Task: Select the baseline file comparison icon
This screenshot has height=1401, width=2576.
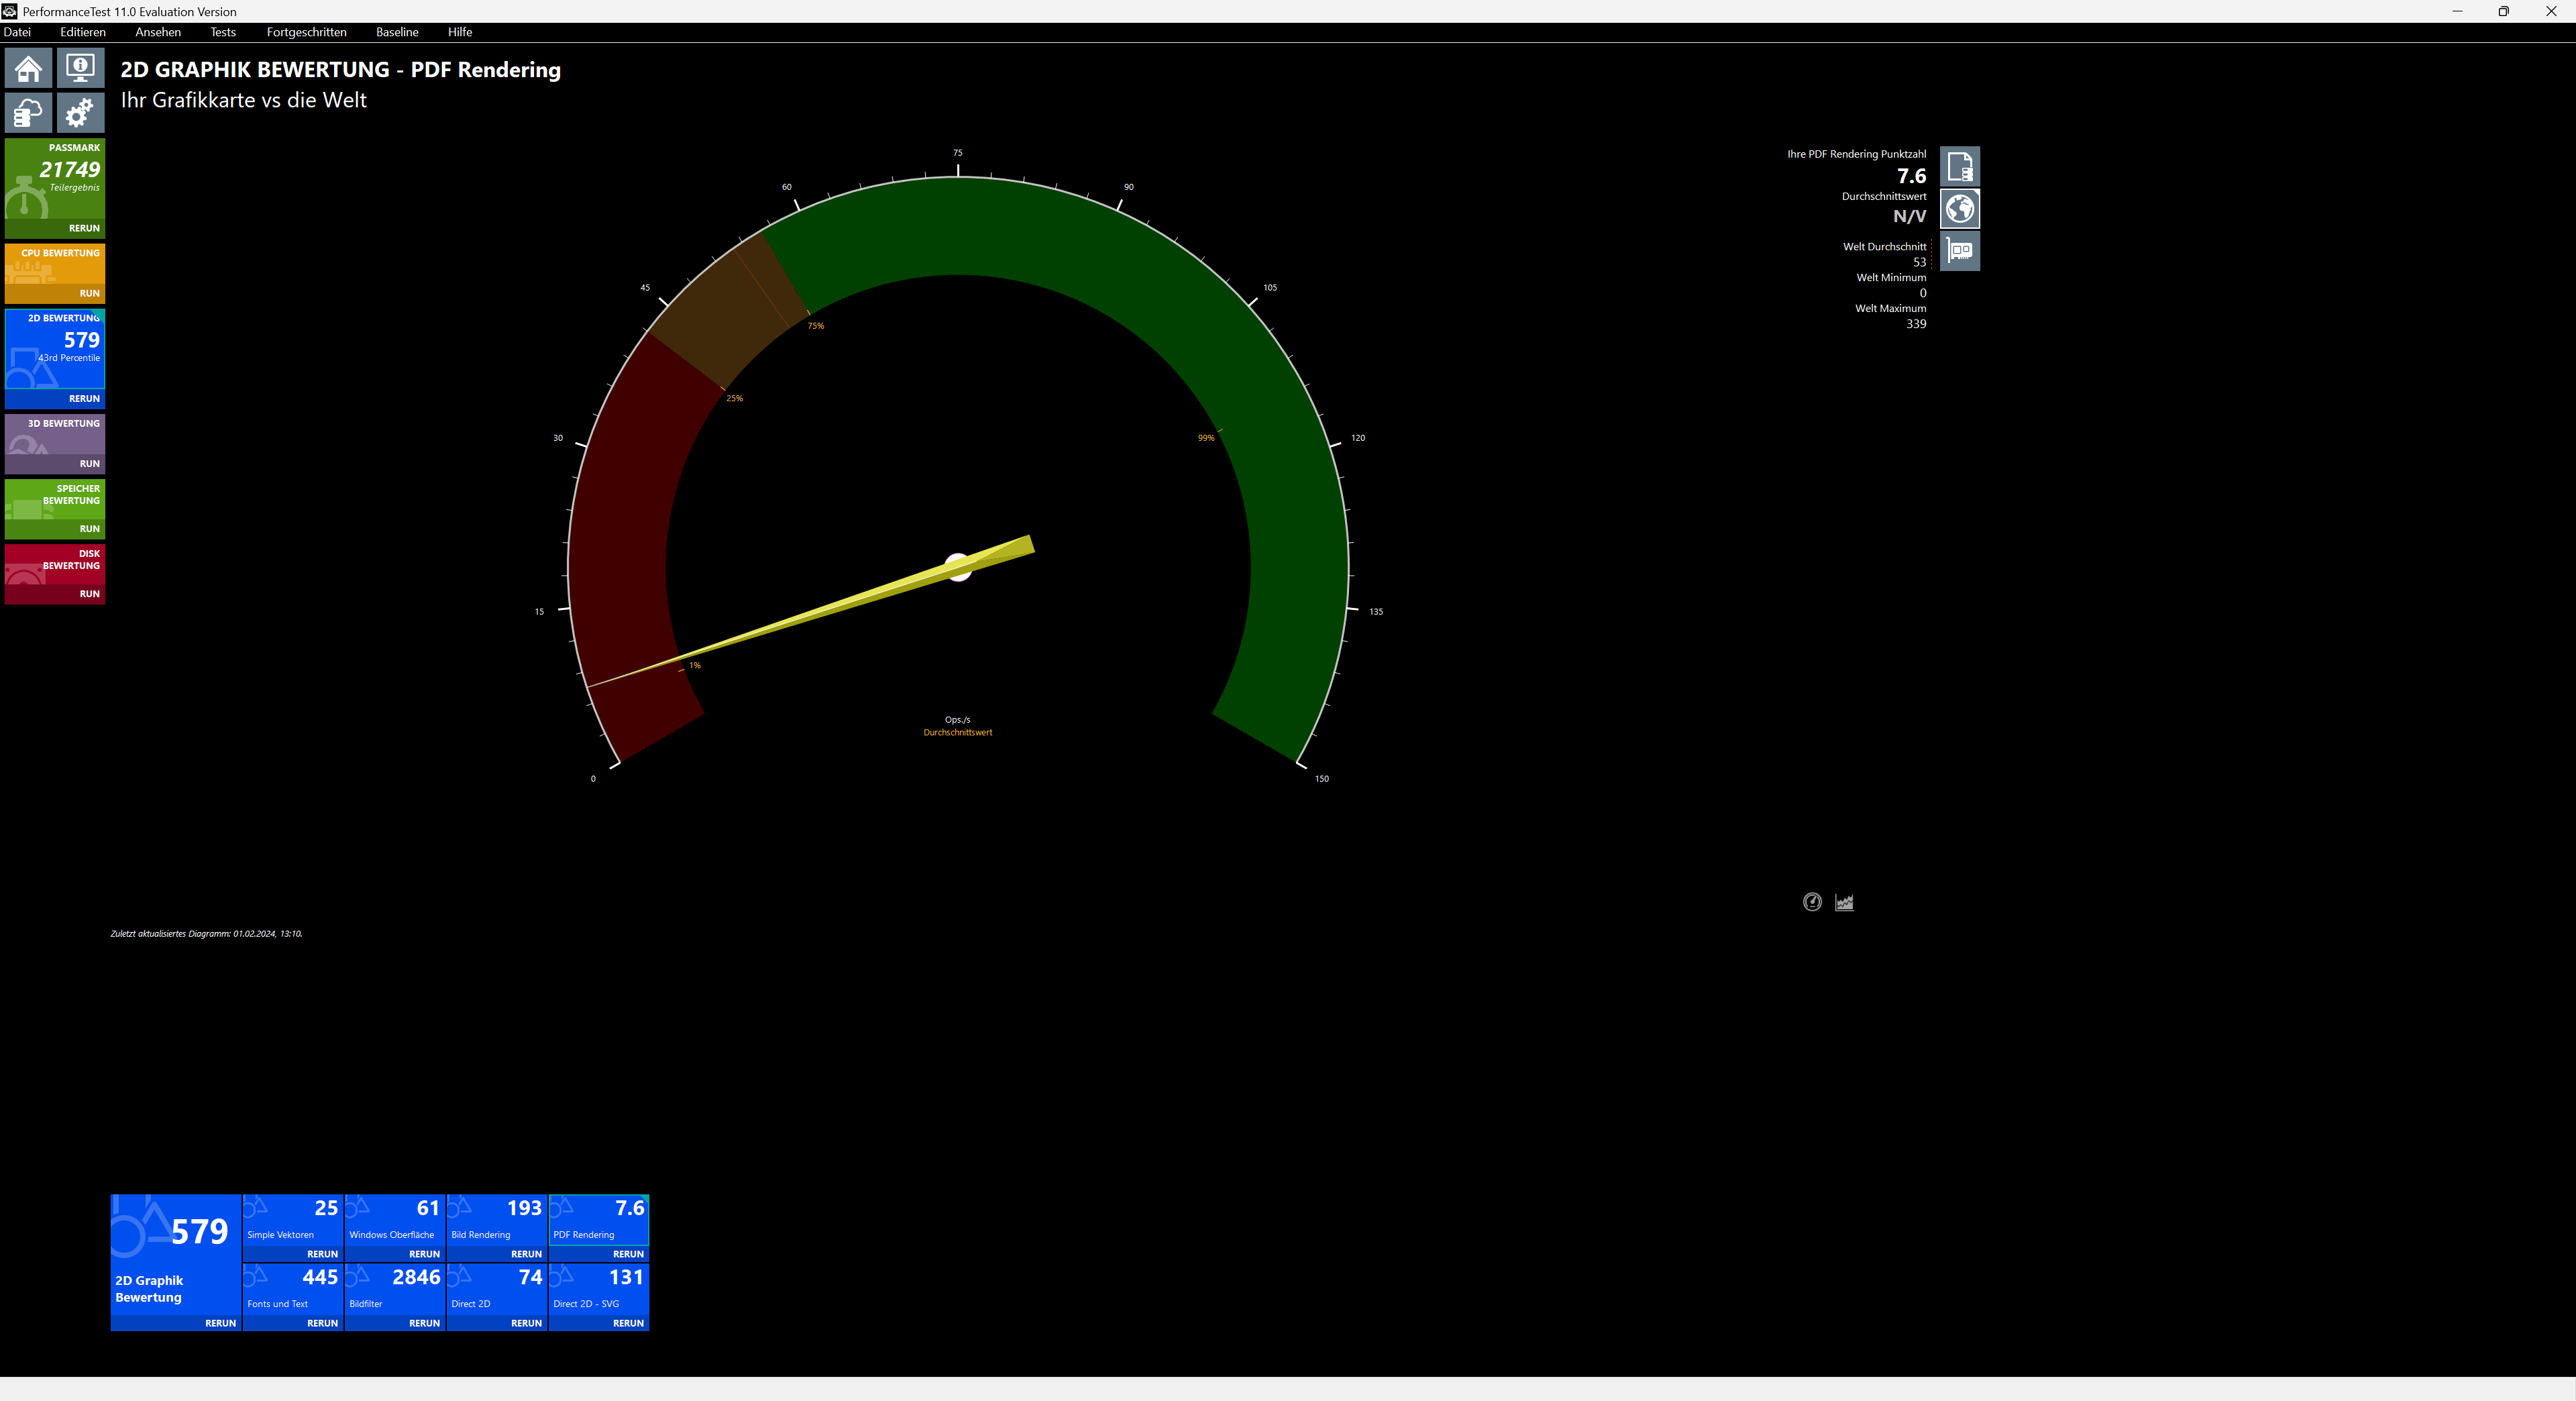Action: click(x=1959, y=167)
